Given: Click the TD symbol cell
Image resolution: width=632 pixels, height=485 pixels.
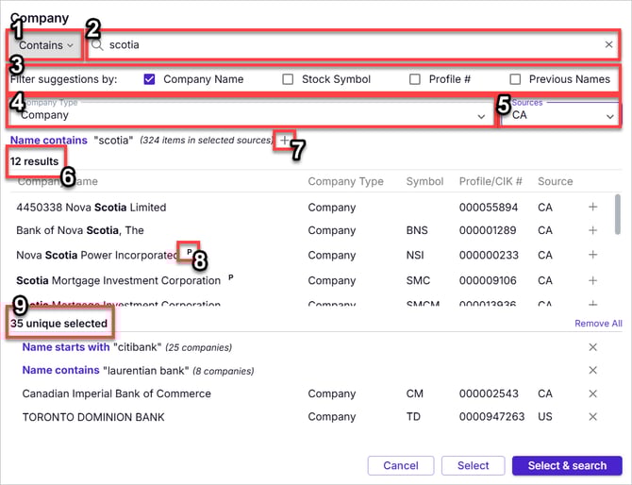Looking at the screenshot, I should [413, 417].
